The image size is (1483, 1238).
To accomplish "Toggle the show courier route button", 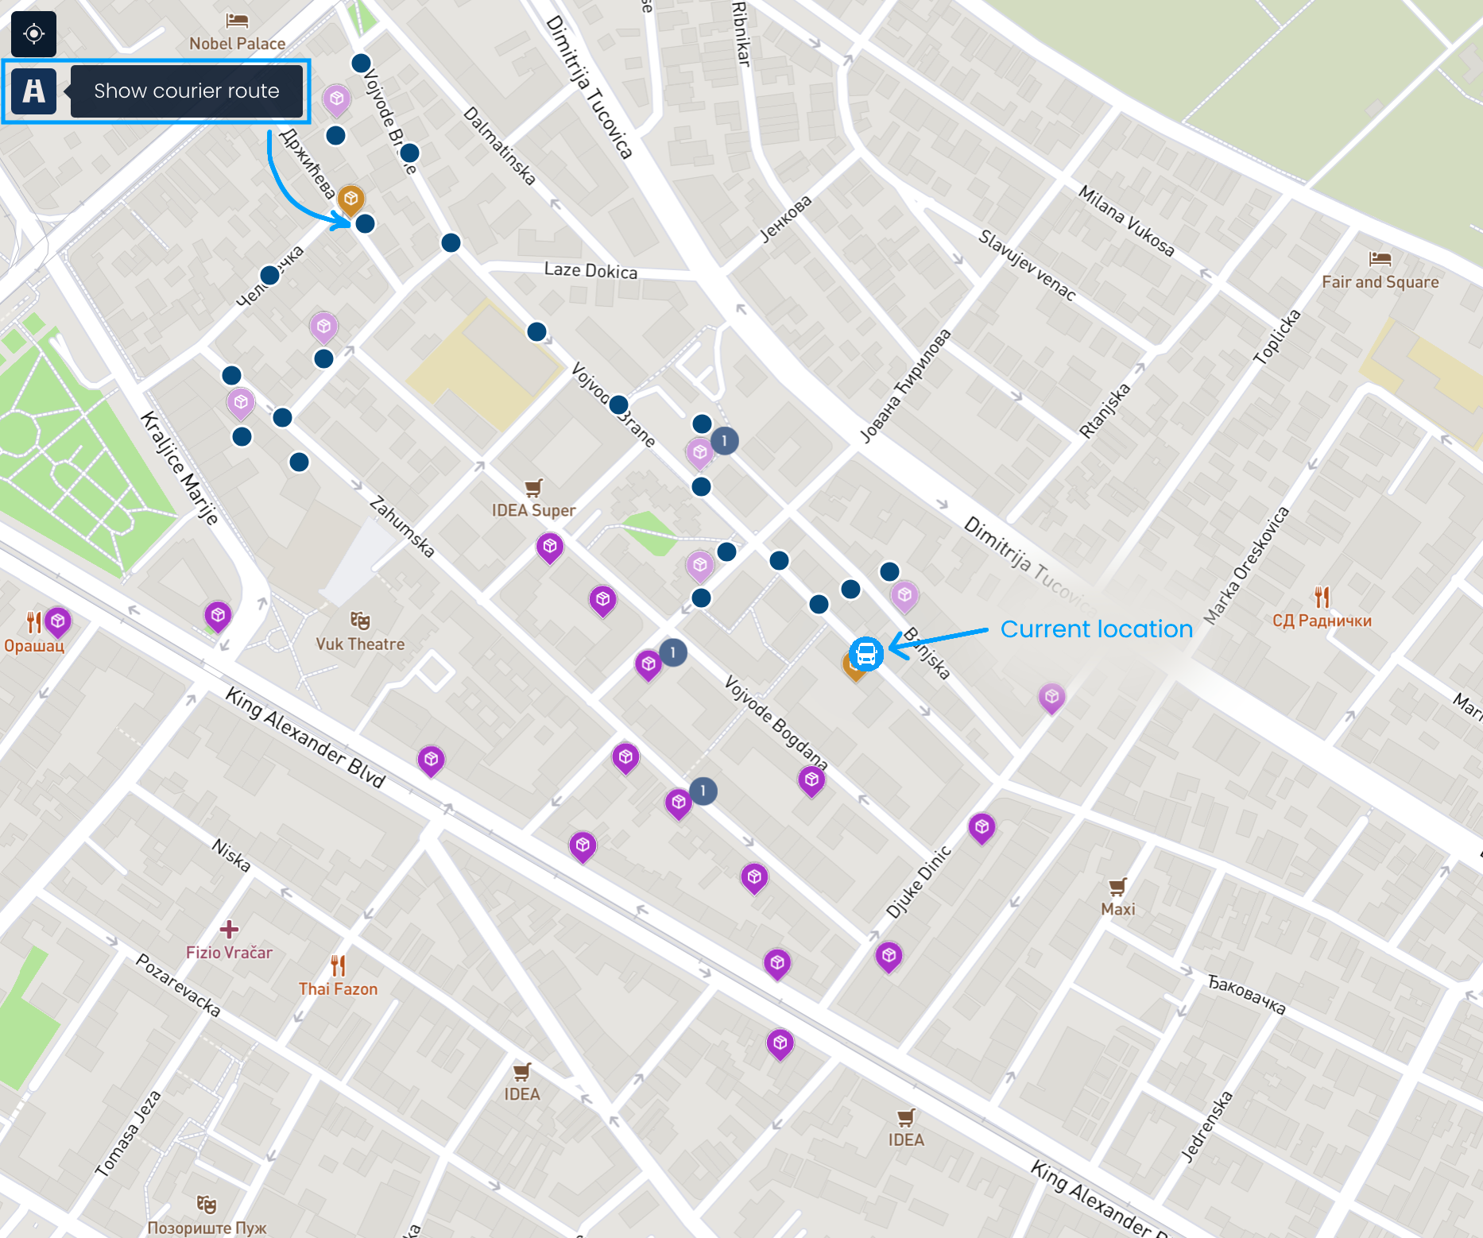I will [x=33, y=91].
